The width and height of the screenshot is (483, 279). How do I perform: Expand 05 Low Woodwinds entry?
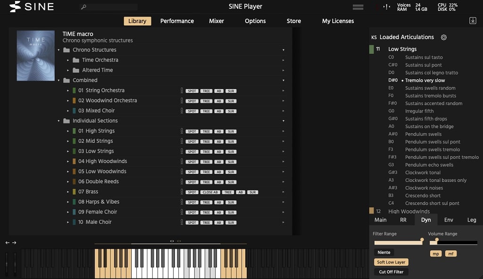pos(68,172)
